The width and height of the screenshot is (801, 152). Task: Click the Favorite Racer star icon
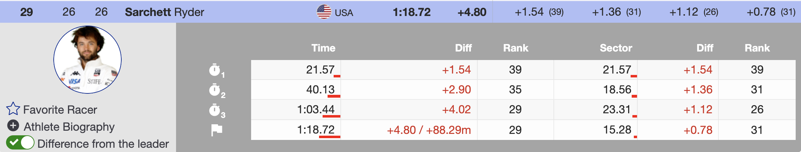(13, 109)
